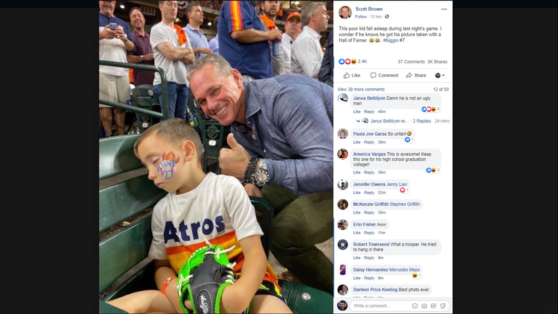Click the camera icon to attach photo

pos(424,306)
